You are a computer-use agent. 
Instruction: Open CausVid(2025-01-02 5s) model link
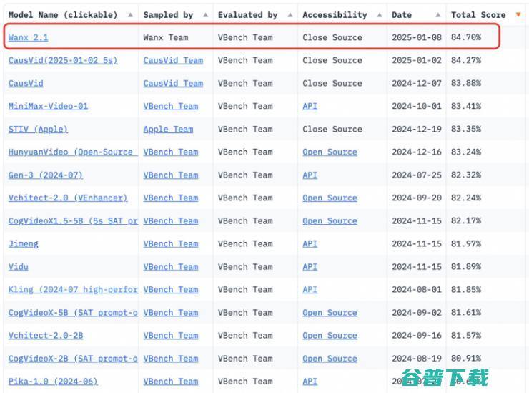63,60
